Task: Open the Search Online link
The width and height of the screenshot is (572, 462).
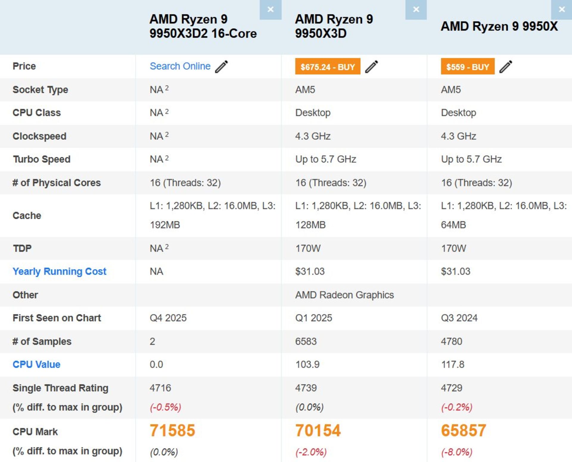Action: click(180, 66)
